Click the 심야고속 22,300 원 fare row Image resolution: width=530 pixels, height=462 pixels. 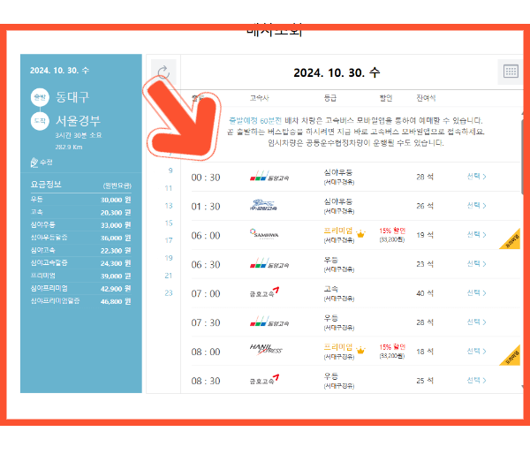pos(80,250)
